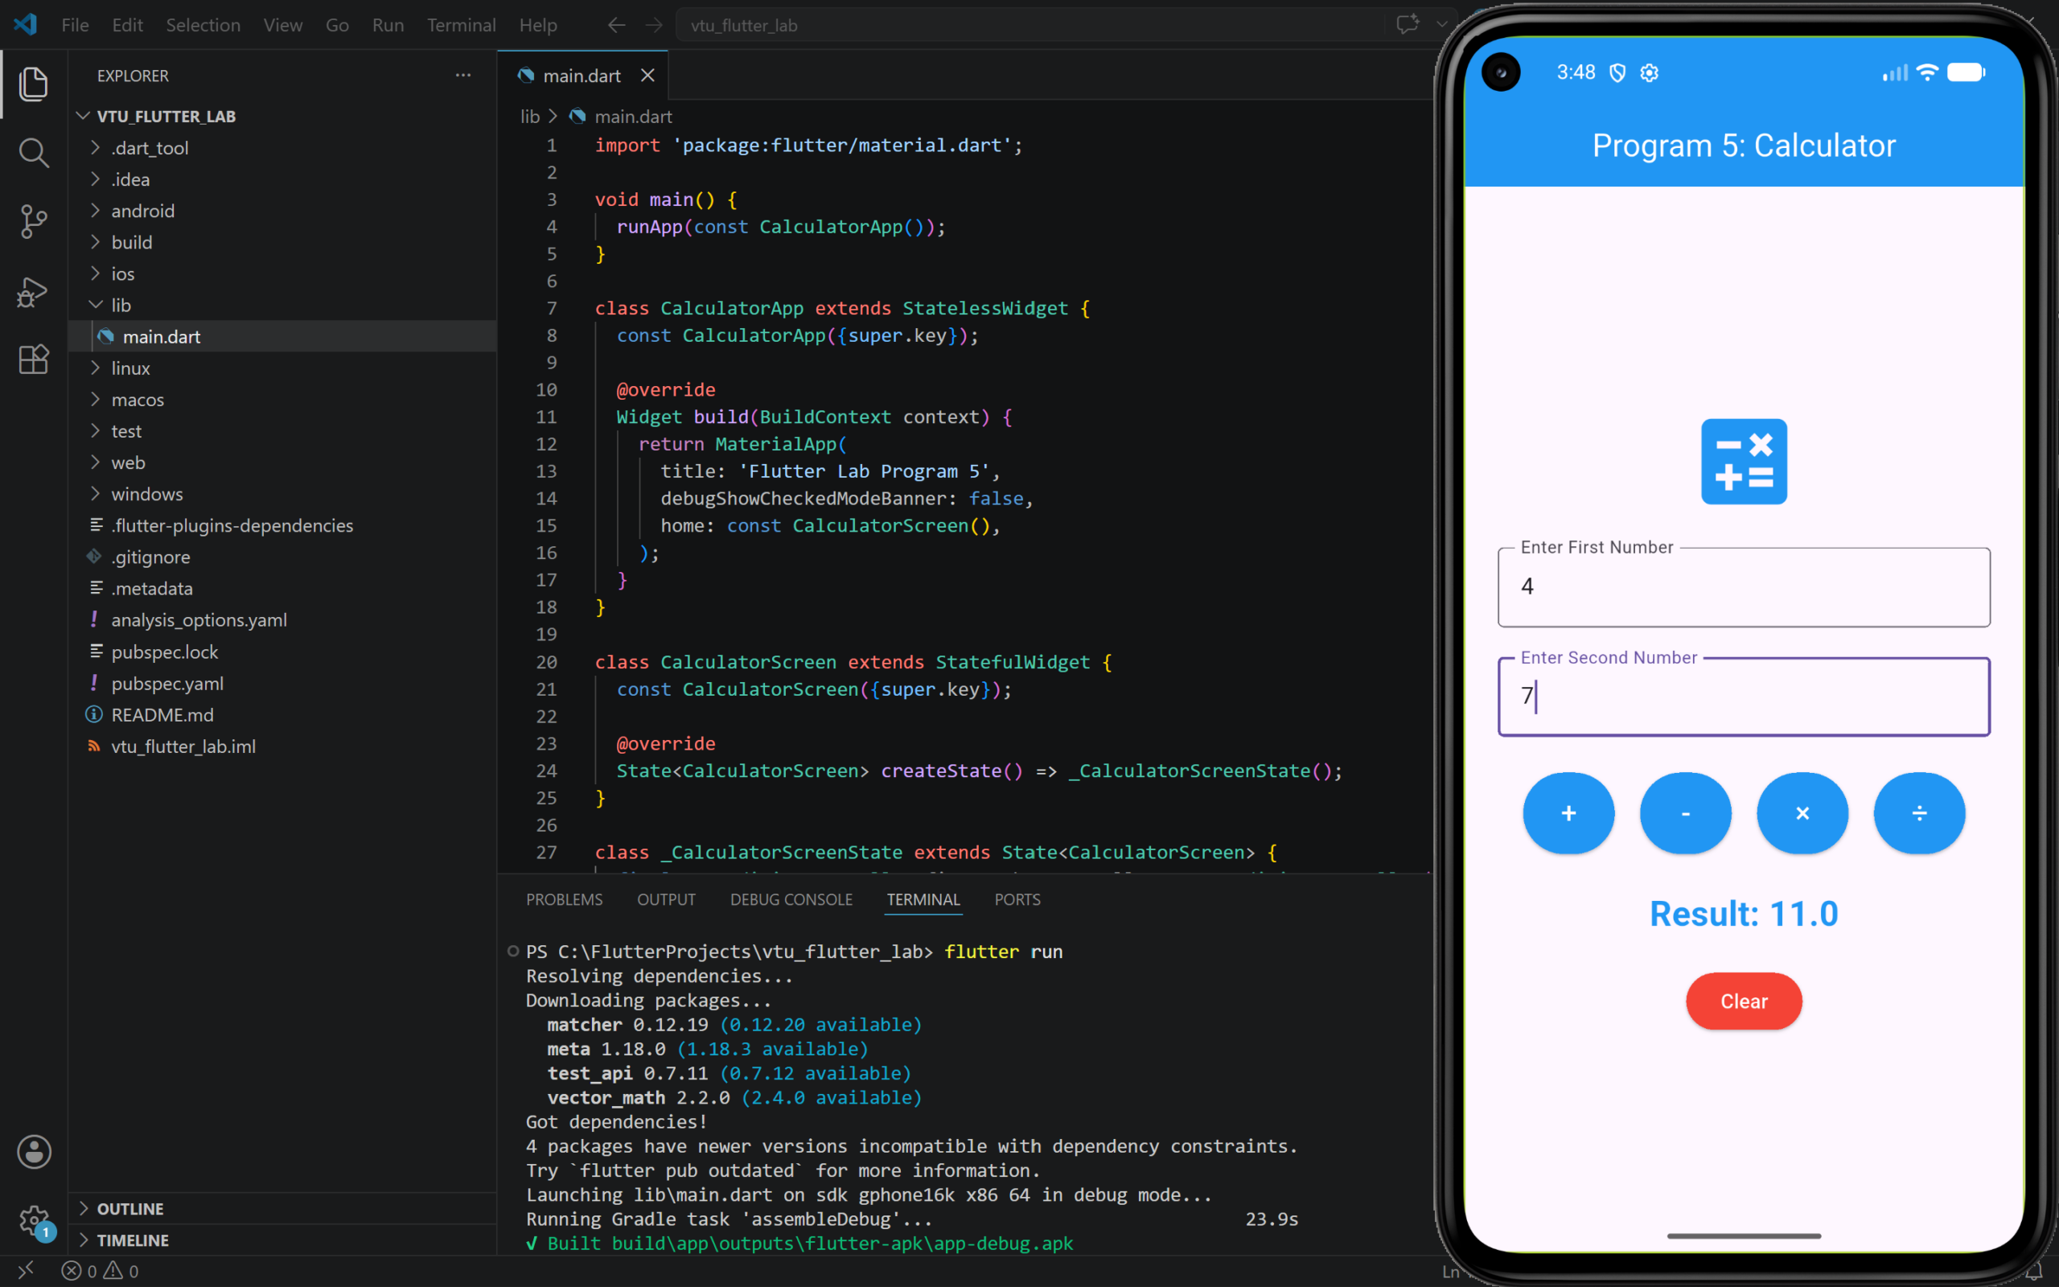The image size is (2059, 1287).
Task: Switch to the PORTS panel tab
Action: coord(1017,900)
